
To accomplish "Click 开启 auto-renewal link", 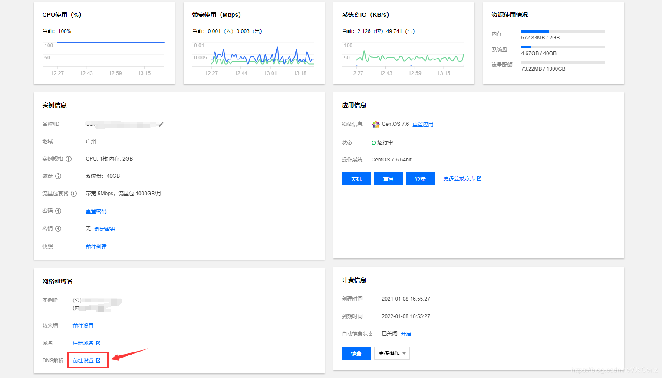I will [x=406, y=334].
